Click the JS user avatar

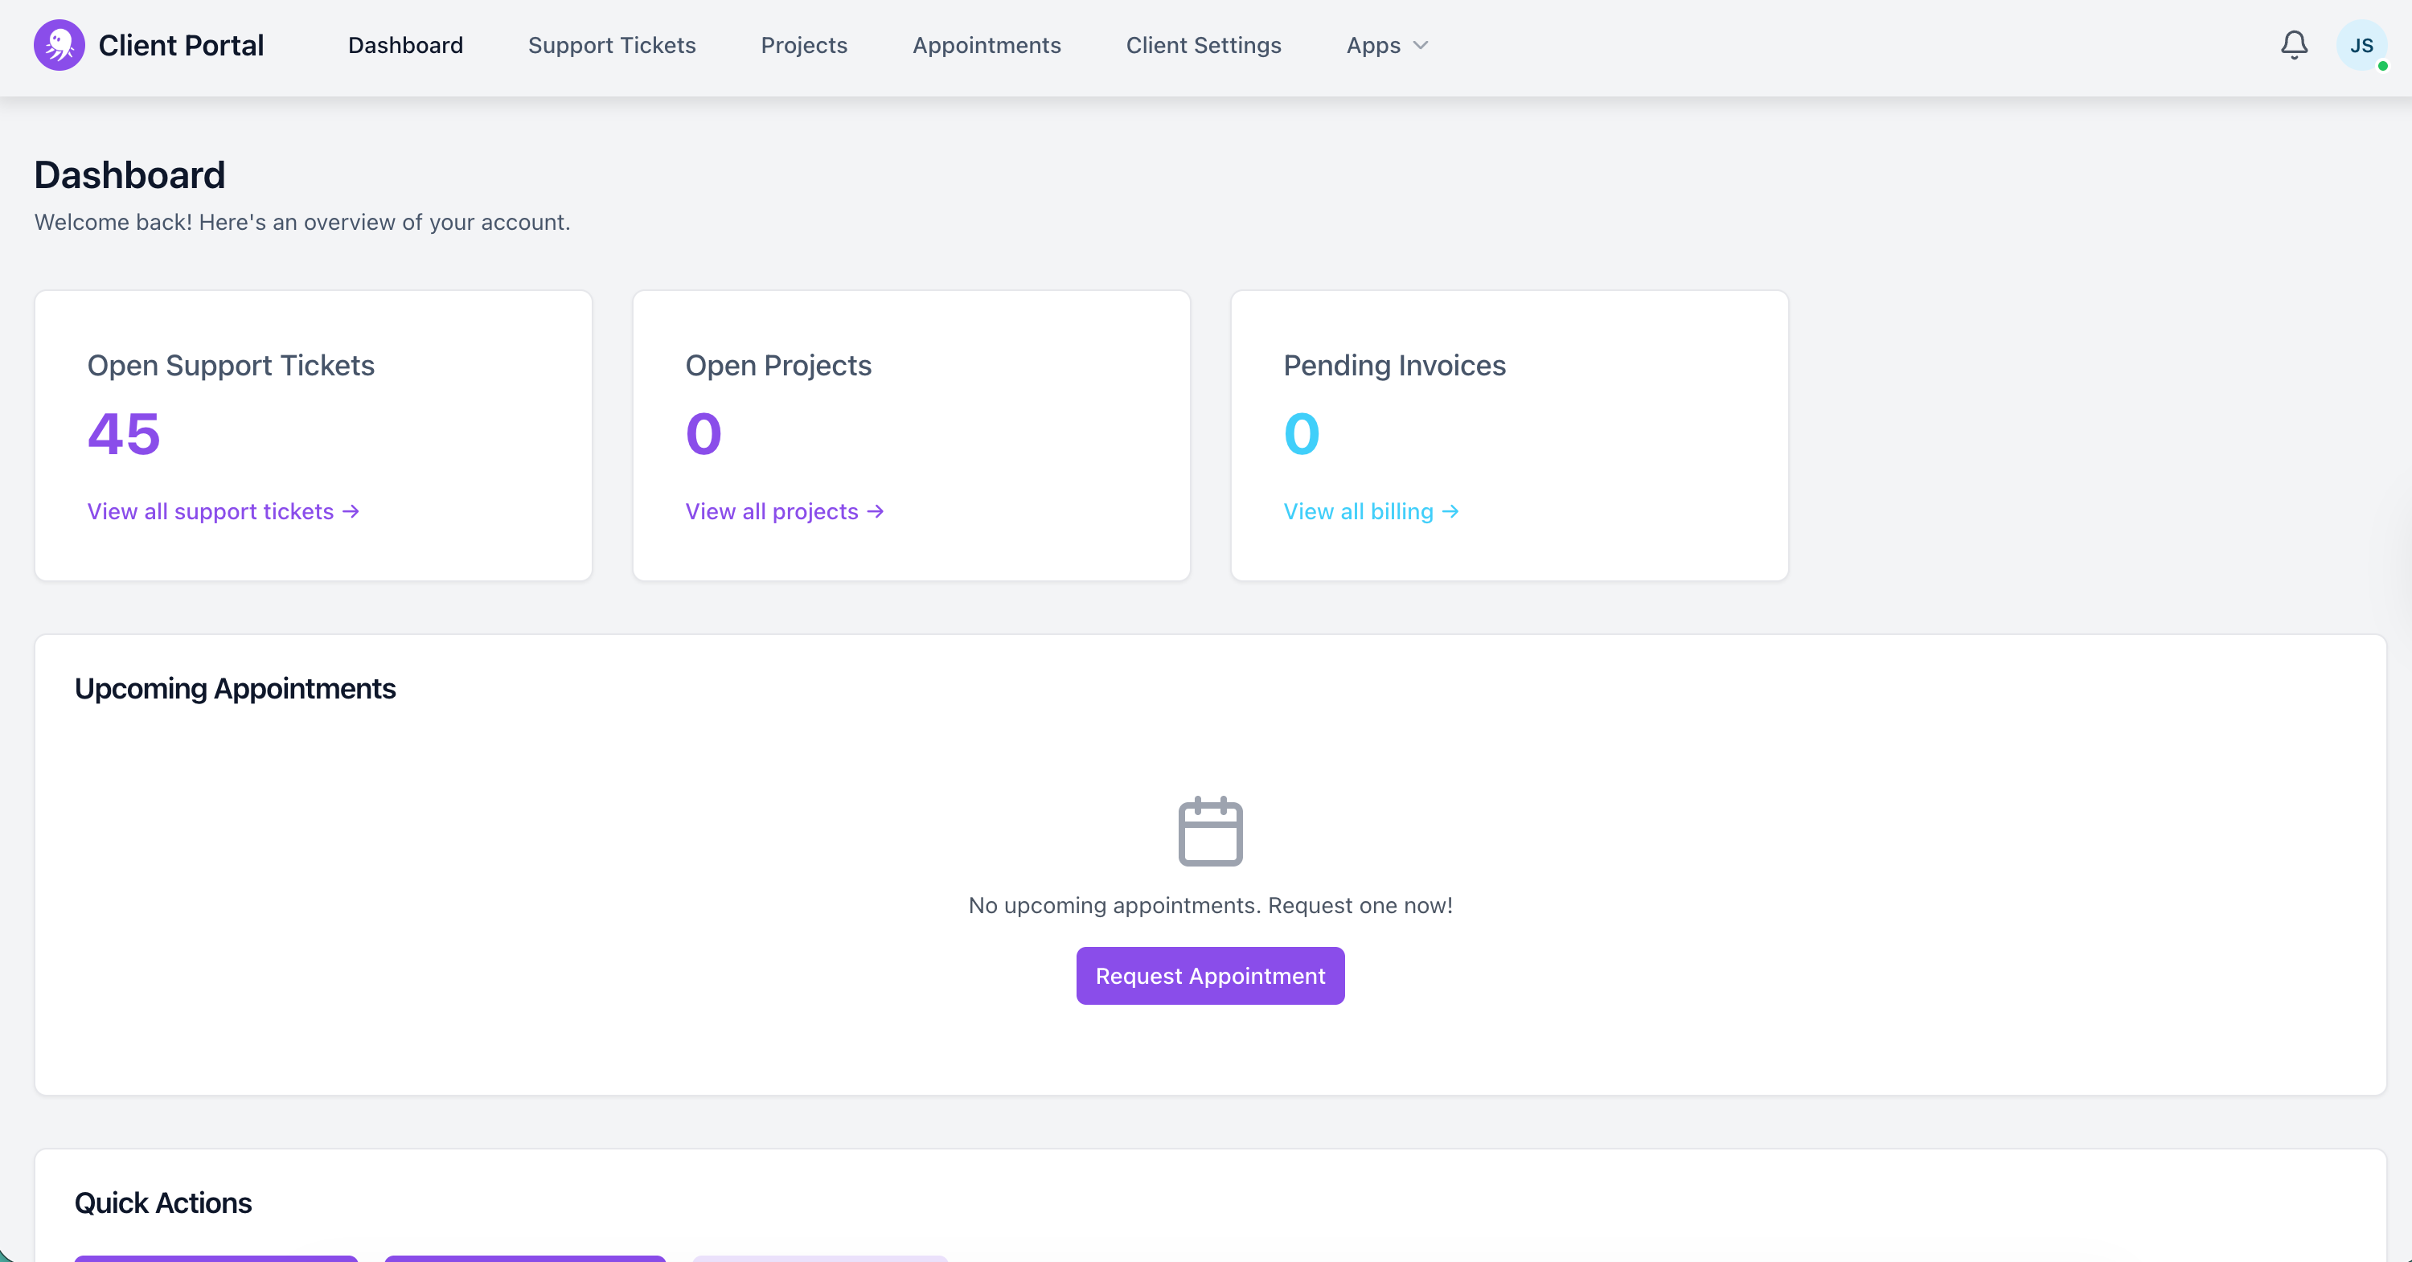tap(2363, 45)
